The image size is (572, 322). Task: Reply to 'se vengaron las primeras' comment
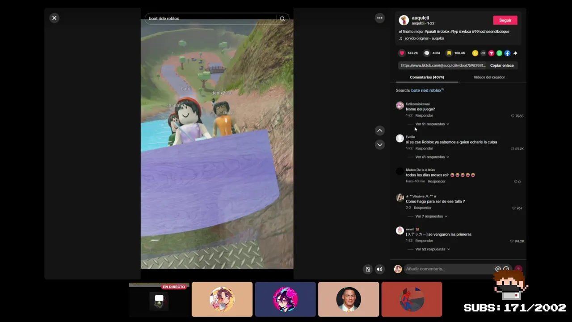coord(424,241)
